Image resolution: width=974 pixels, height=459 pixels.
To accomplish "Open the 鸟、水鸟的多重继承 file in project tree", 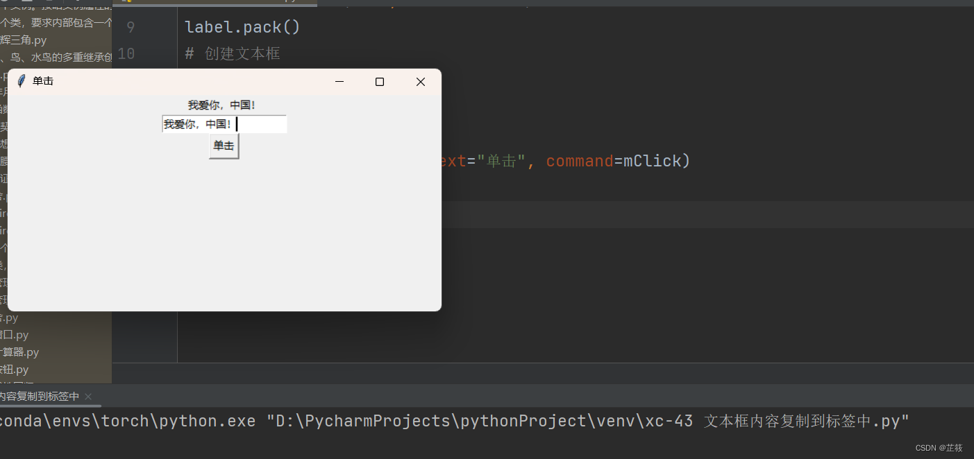I will coord(56,57).
